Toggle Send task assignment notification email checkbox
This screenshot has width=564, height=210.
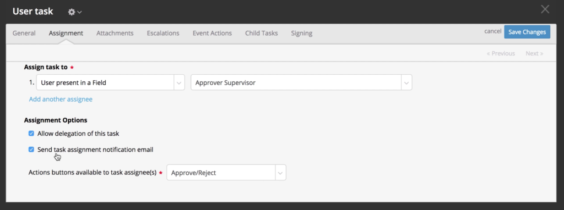click(31, 150)
